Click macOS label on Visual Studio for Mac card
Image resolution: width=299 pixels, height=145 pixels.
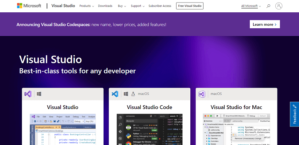coord(216,94)
